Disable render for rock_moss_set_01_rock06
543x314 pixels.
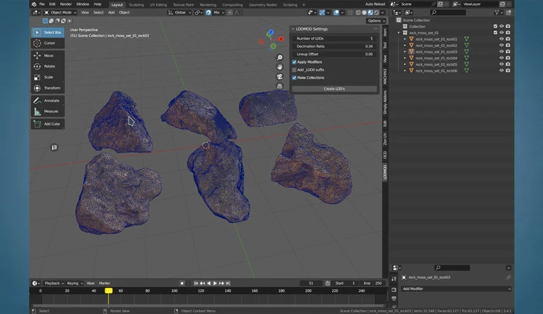click(508, 70)
